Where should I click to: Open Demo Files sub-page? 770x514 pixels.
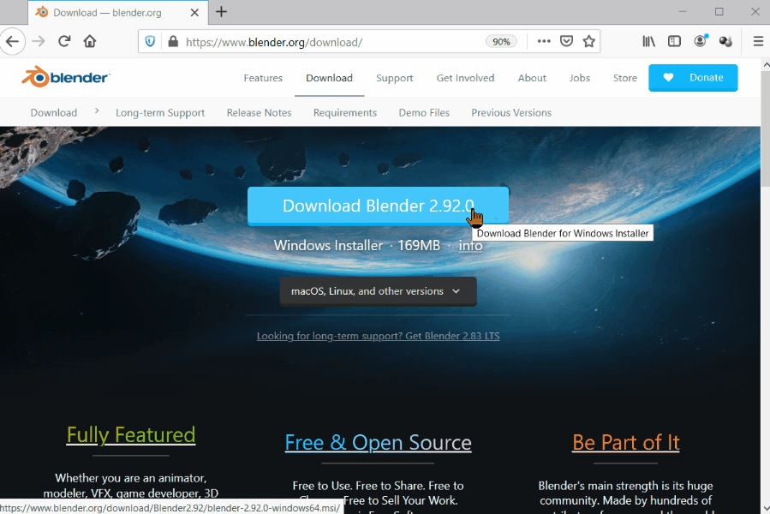(x=424, y=112)
